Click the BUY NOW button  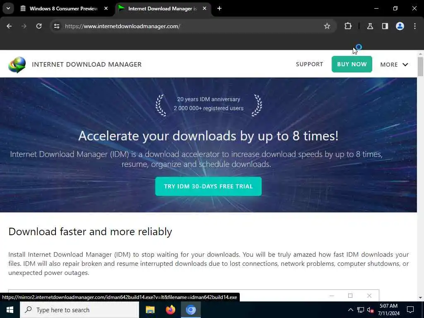352,64
